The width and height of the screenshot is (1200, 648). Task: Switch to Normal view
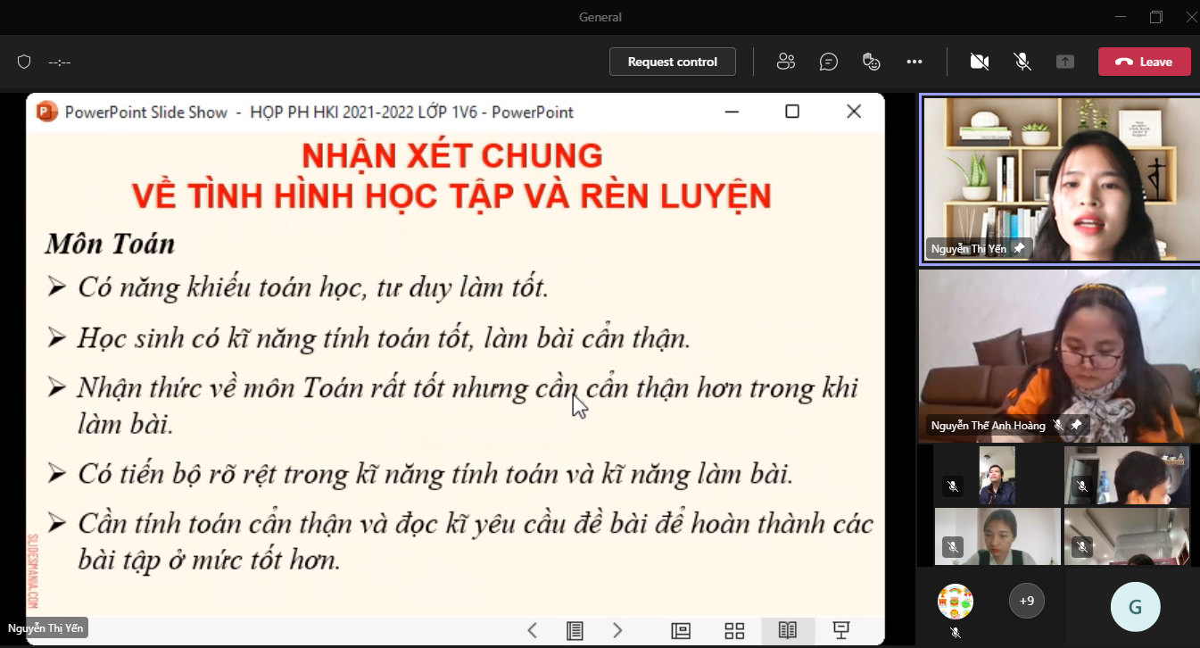click(681, 631)
